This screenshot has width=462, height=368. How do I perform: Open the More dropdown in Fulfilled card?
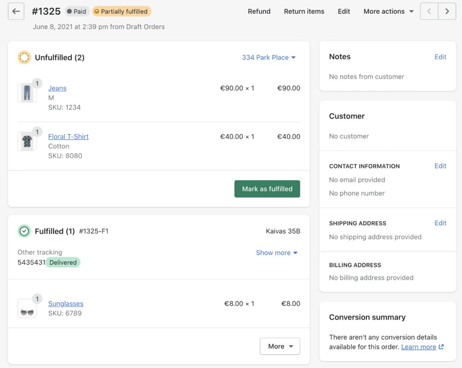[x=280, y=346]
